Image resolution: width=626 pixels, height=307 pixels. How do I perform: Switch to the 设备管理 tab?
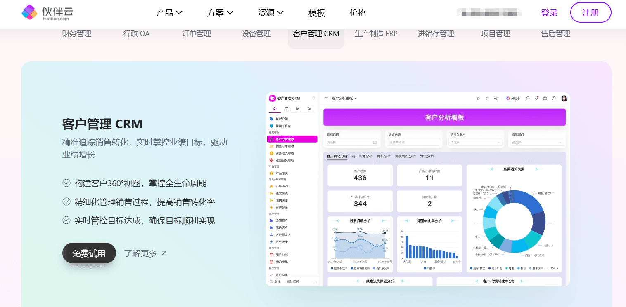256,34
